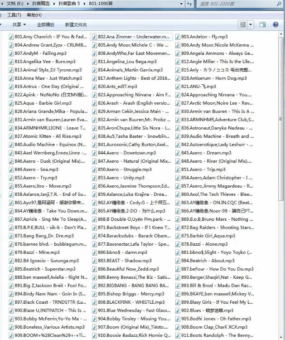Click mp3 icon of 825.Aqua - Barbie Girl
Screen dimensions: 285x340
pyautogui.click(x=11, y=103)
